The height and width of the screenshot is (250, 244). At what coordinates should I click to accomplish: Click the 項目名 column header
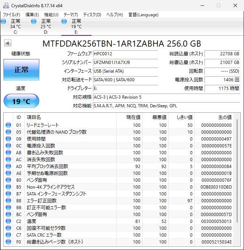click(70, 117)
